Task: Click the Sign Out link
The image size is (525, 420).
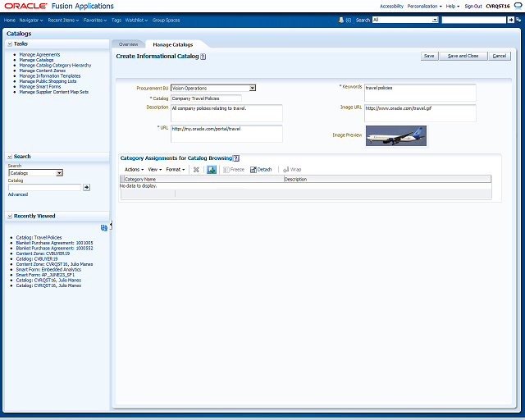Action: point(473,6)
